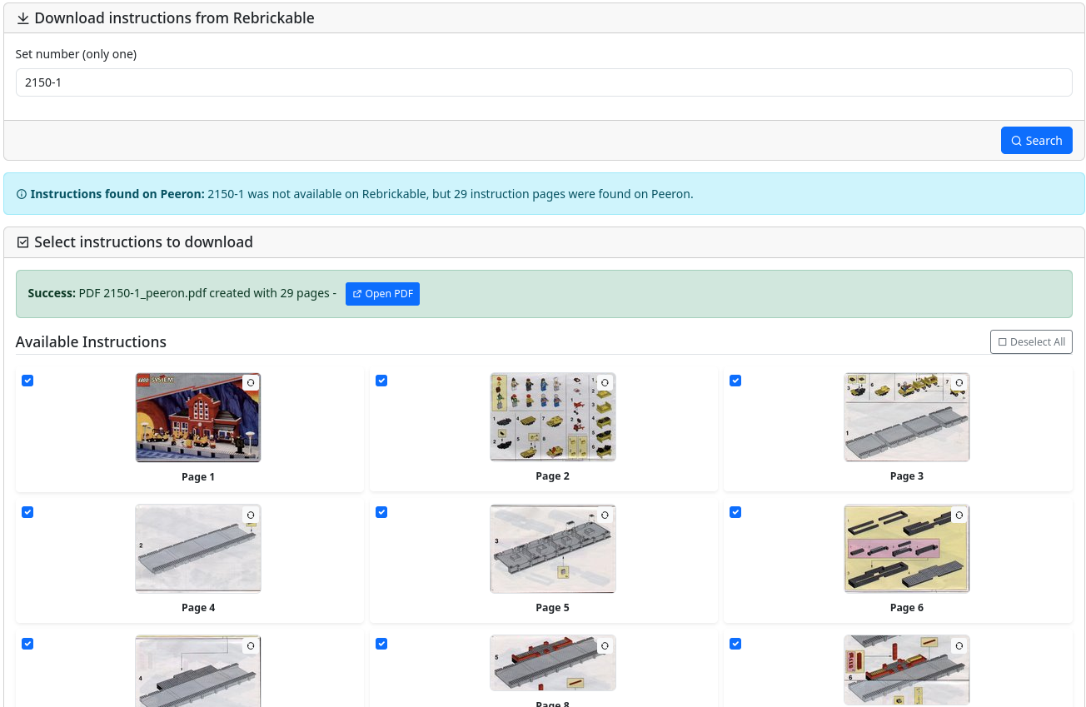This screenshot has height=707, width=1086.
Task: Rotate Page 4 using its corner icon
Action: 251,515
